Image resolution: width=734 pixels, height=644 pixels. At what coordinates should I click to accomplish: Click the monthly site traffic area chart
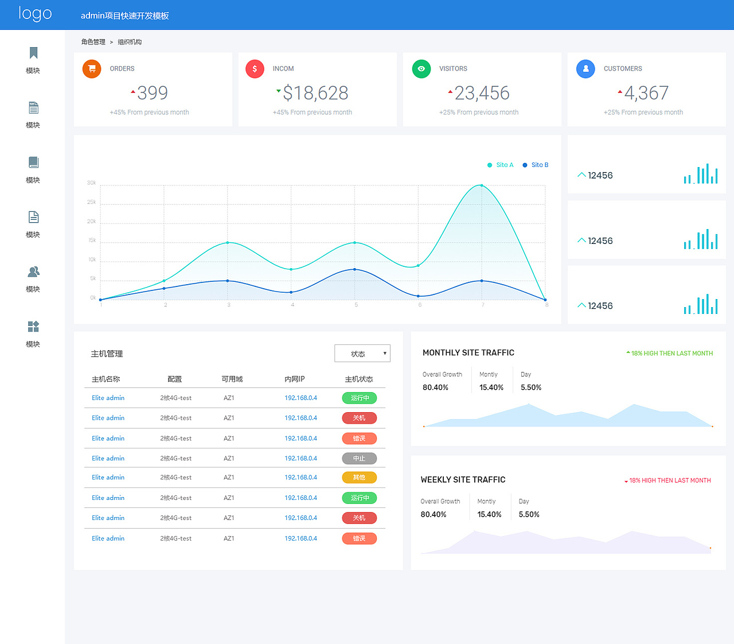568,415
